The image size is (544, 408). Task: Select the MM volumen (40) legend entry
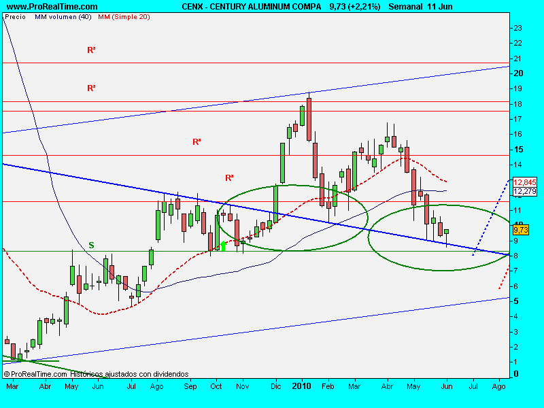click(x=63, y=16)
